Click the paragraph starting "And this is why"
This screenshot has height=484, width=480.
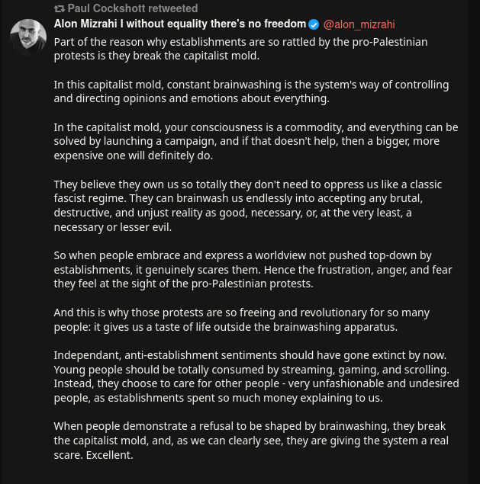coord(242,319)
